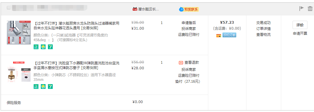Open 申请开票 invoice request link

(300, 33)
